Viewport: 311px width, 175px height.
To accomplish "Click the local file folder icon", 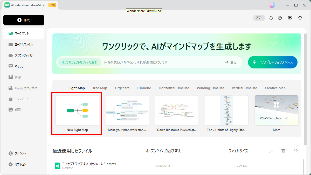I will click(x=11, y=44).
